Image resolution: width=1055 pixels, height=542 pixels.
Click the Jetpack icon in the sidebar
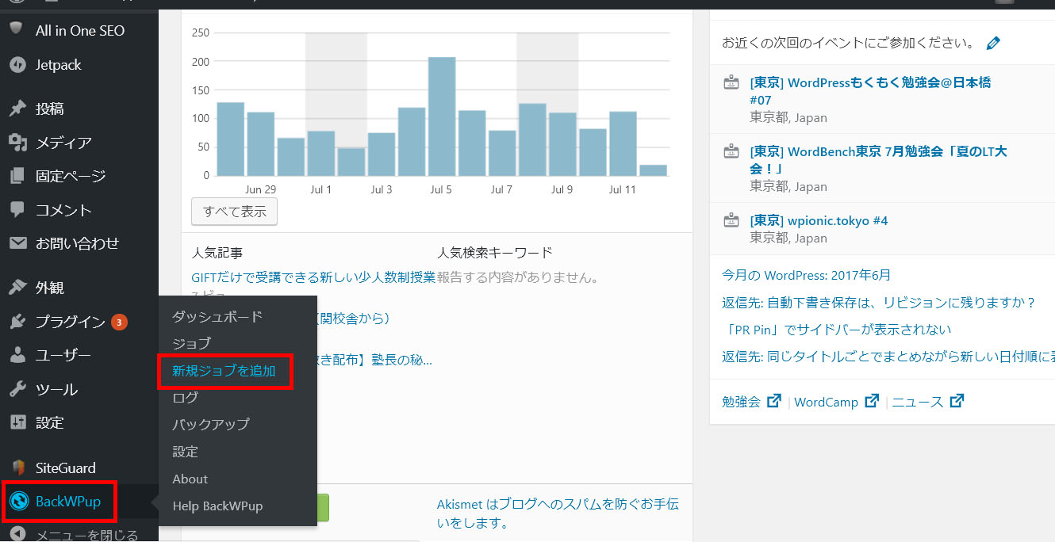[17, 64]
